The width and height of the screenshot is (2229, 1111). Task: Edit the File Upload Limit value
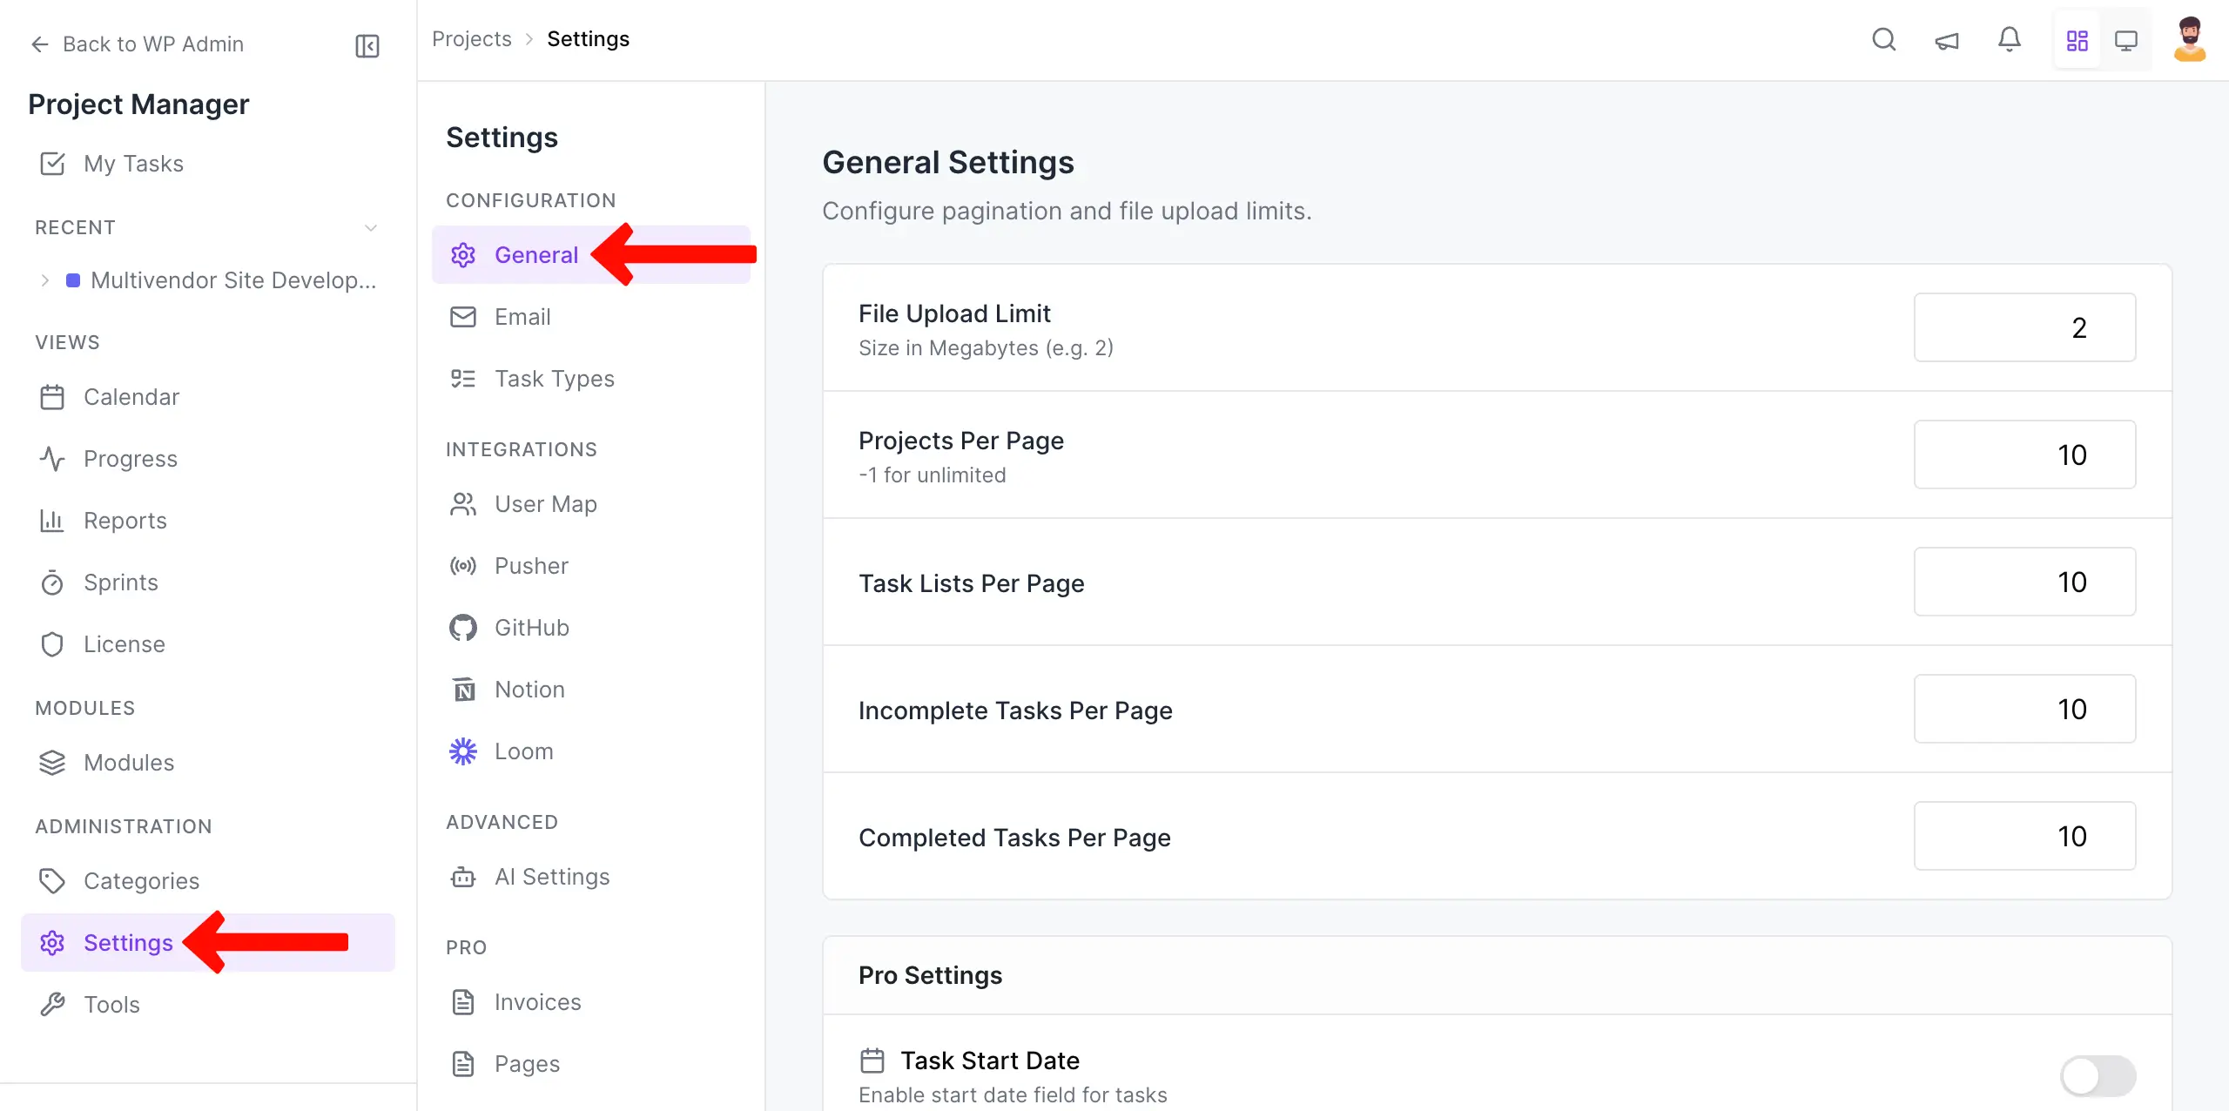[x=2024, y=327]
